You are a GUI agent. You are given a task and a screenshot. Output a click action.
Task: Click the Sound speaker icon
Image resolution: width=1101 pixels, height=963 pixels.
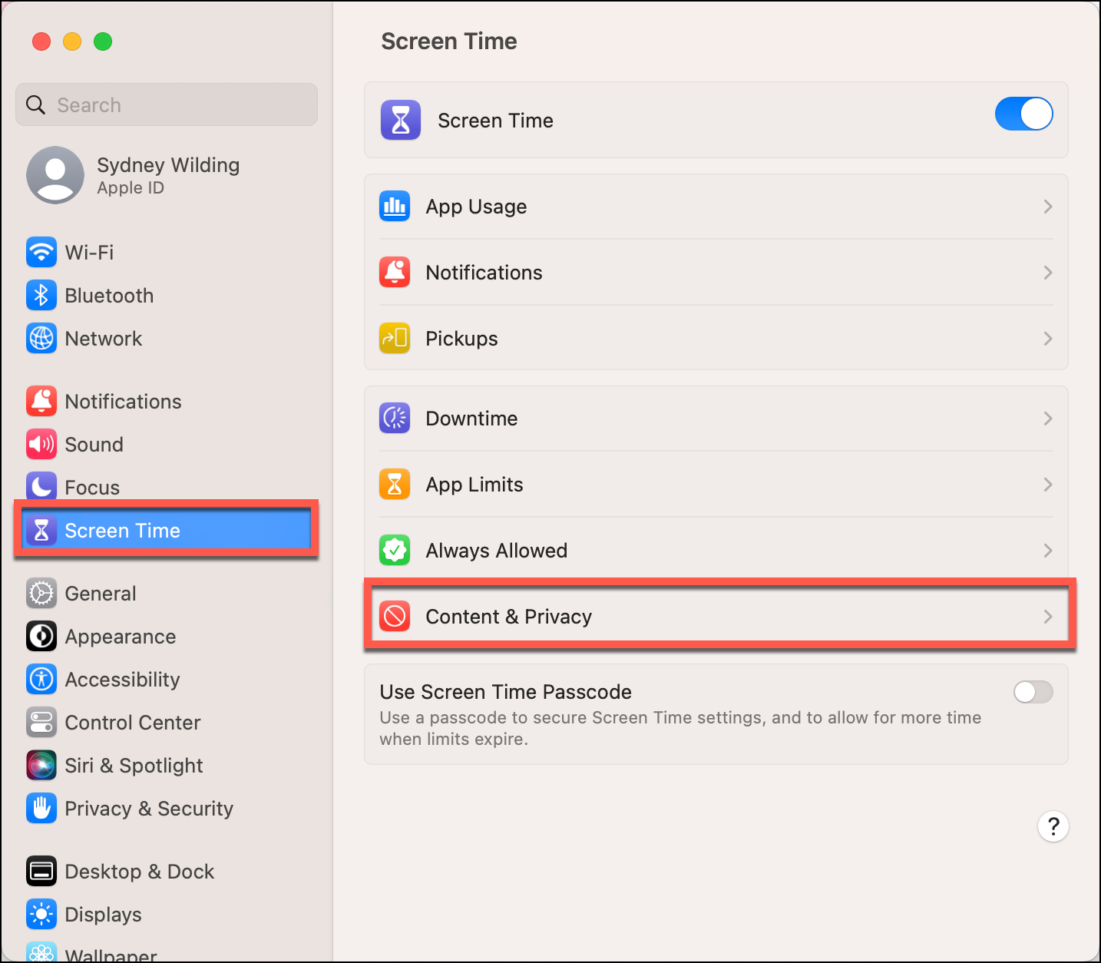(x=41, y=444)
